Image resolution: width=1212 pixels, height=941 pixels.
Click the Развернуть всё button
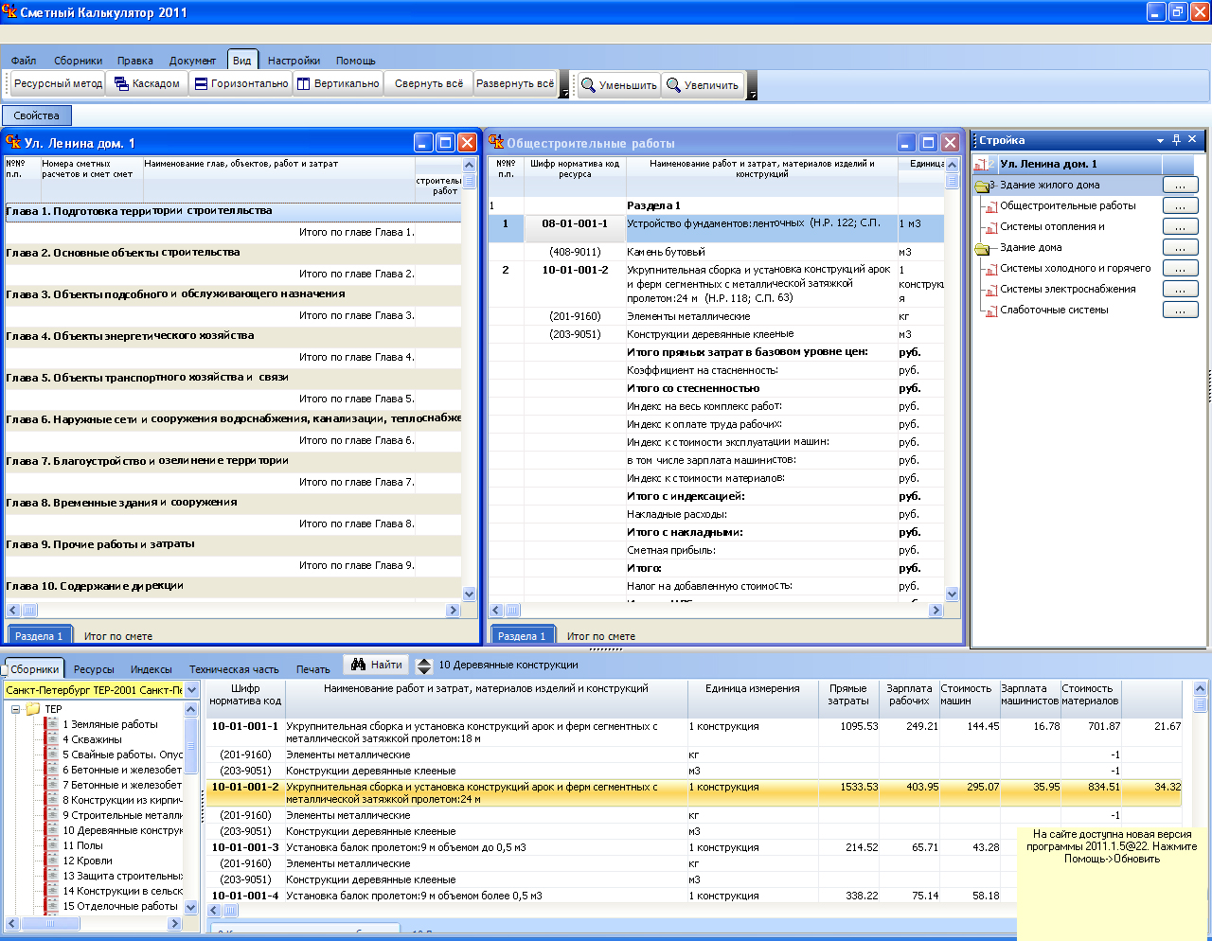(515, 84)
